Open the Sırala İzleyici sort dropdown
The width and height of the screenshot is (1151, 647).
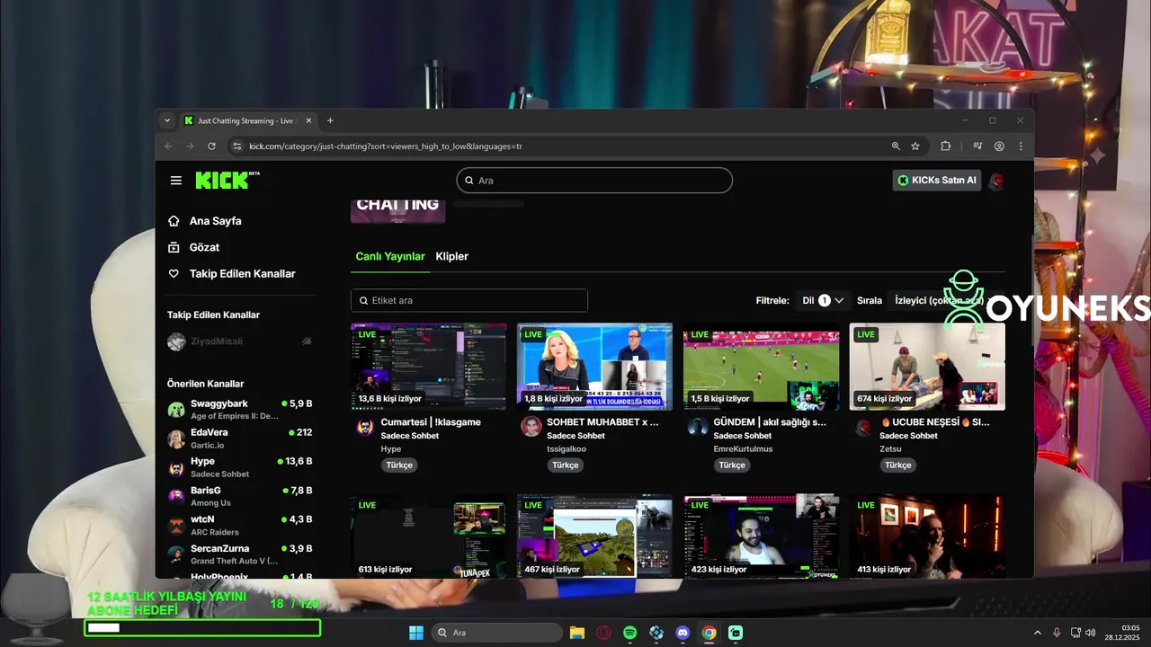tap(946, 300)
